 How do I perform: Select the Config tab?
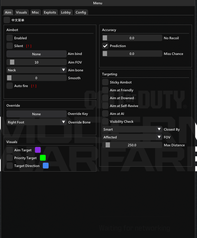pos(81,12)
